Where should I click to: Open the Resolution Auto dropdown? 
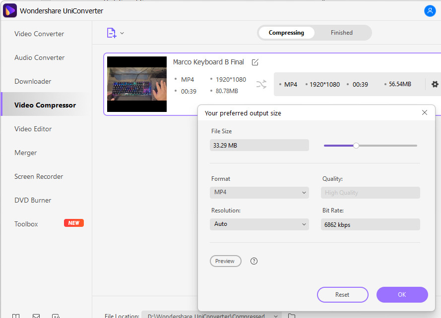(x=259, y=224)
